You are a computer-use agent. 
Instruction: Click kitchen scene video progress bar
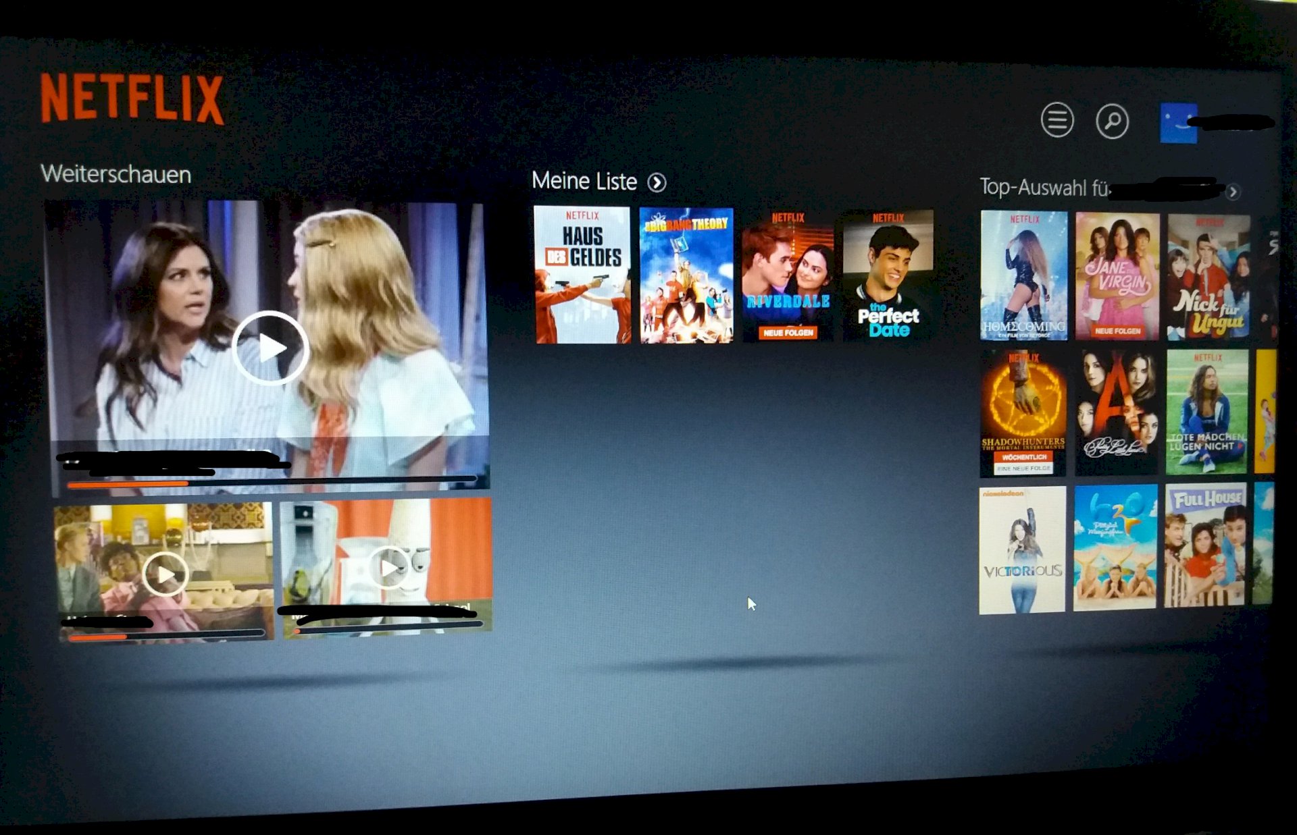[166, 635]
